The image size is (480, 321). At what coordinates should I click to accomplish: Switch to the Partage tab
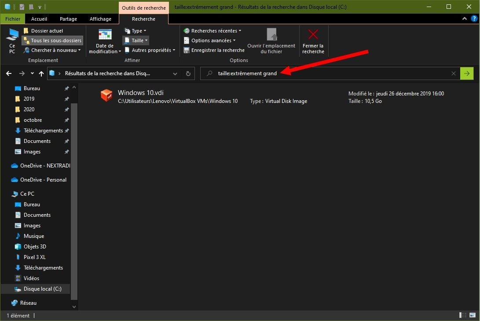pyautogui.click(x=68, y=19)
